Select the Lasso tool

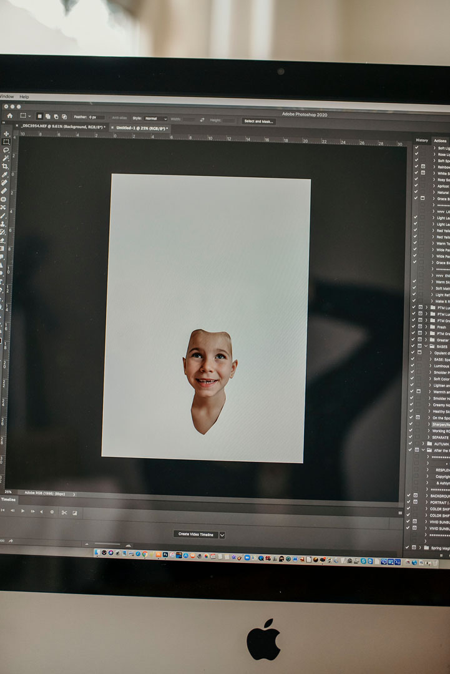6,150
